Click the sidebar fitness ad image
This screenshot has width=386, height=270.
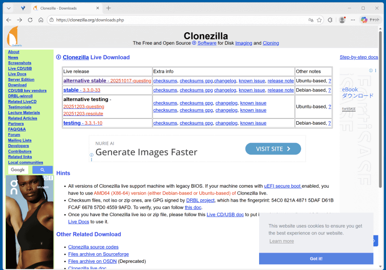pyautogui.click(x=29, y=222)
